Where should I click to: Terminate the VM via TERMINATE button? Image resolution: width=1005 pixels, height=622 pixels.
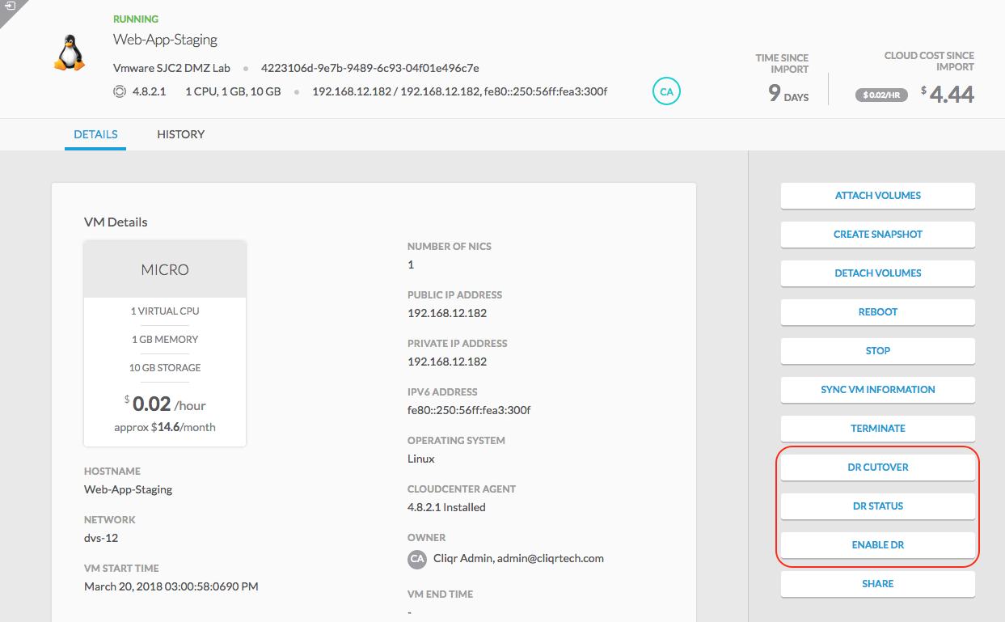[878, 429]
